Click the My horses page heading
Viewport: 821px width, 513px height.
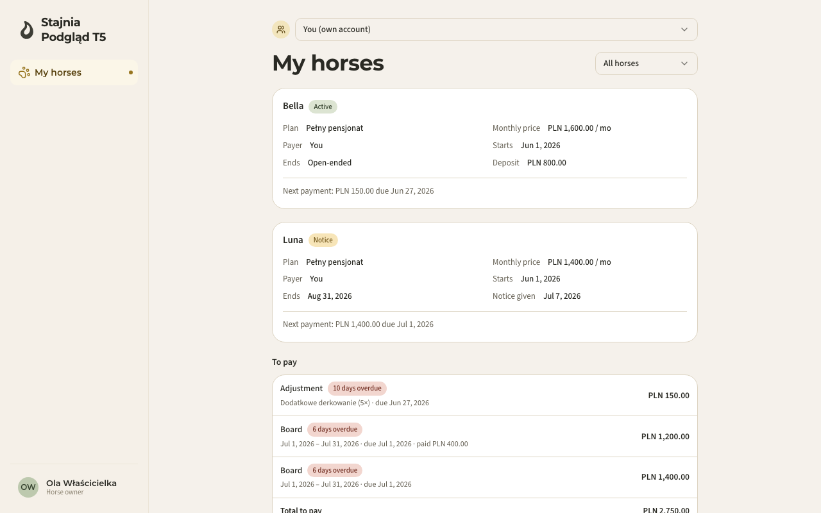click(328, 63)
